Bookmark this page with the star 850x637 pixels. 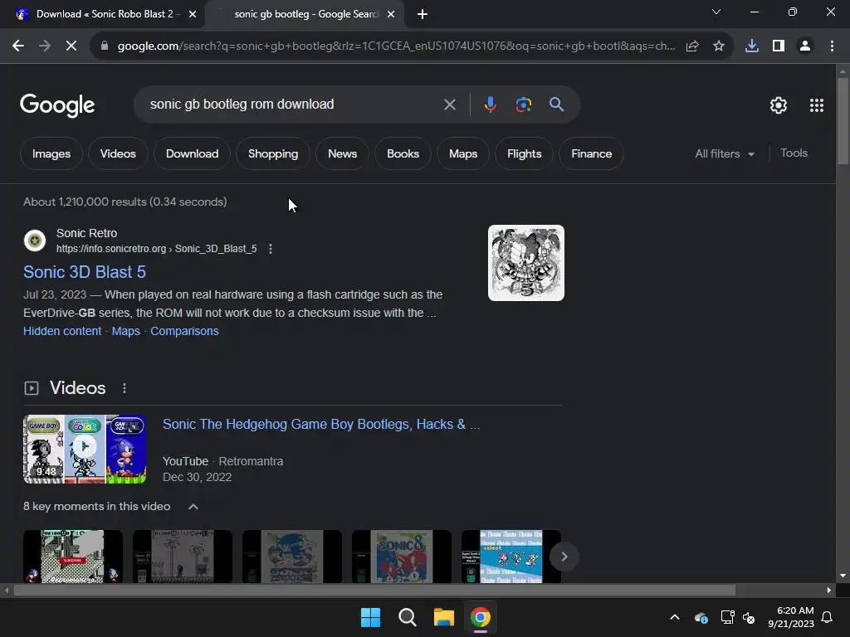point(719,46)
